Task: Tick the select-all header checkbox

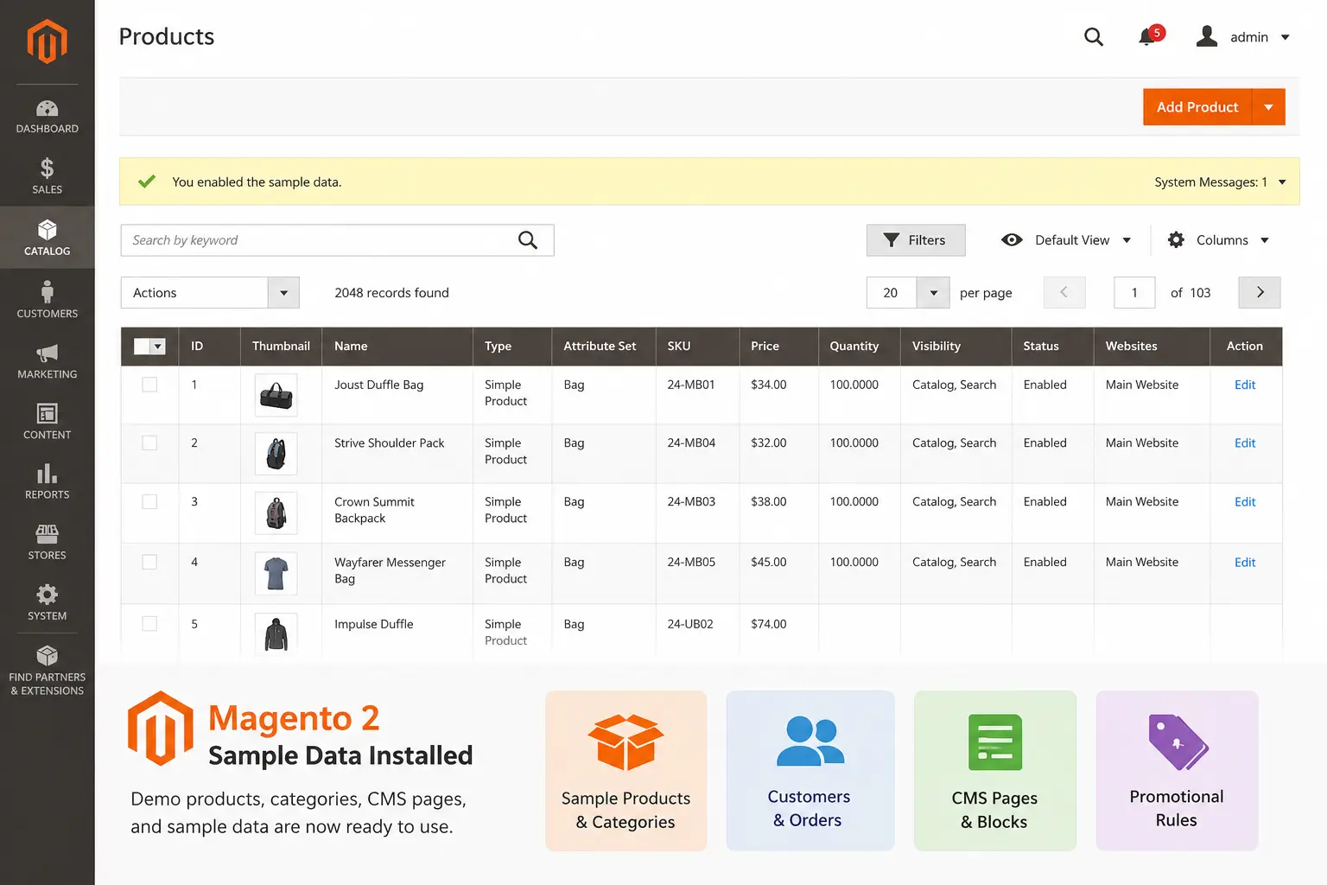Action: coord(142,347)
